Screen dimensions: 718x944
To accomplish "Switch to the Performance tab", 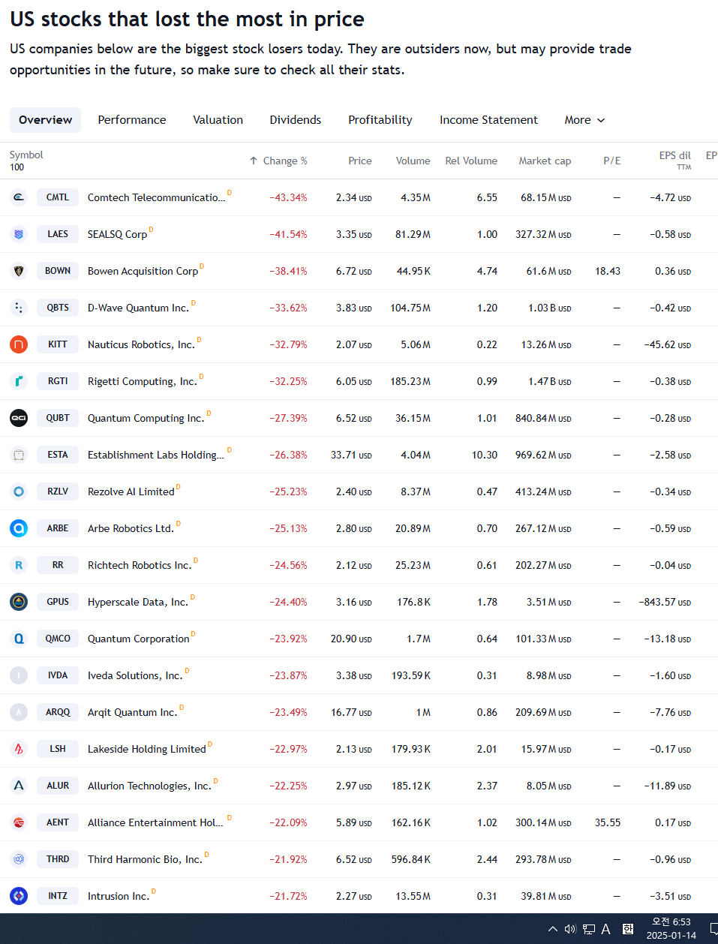I will click(132, 120).
